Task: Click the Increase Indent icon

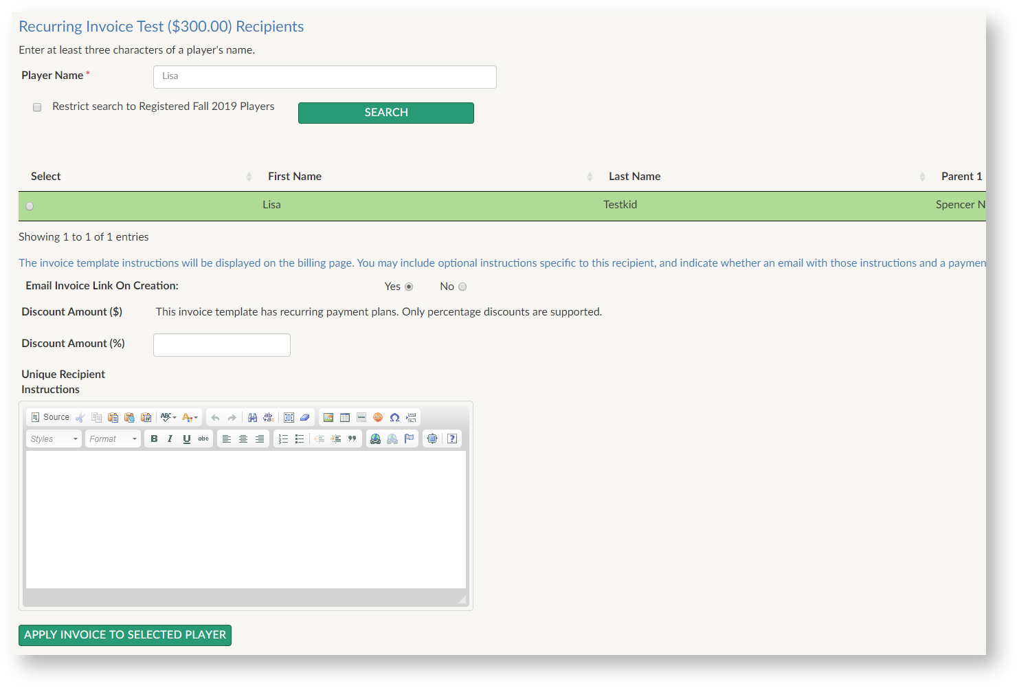Action: pos(336,439)
